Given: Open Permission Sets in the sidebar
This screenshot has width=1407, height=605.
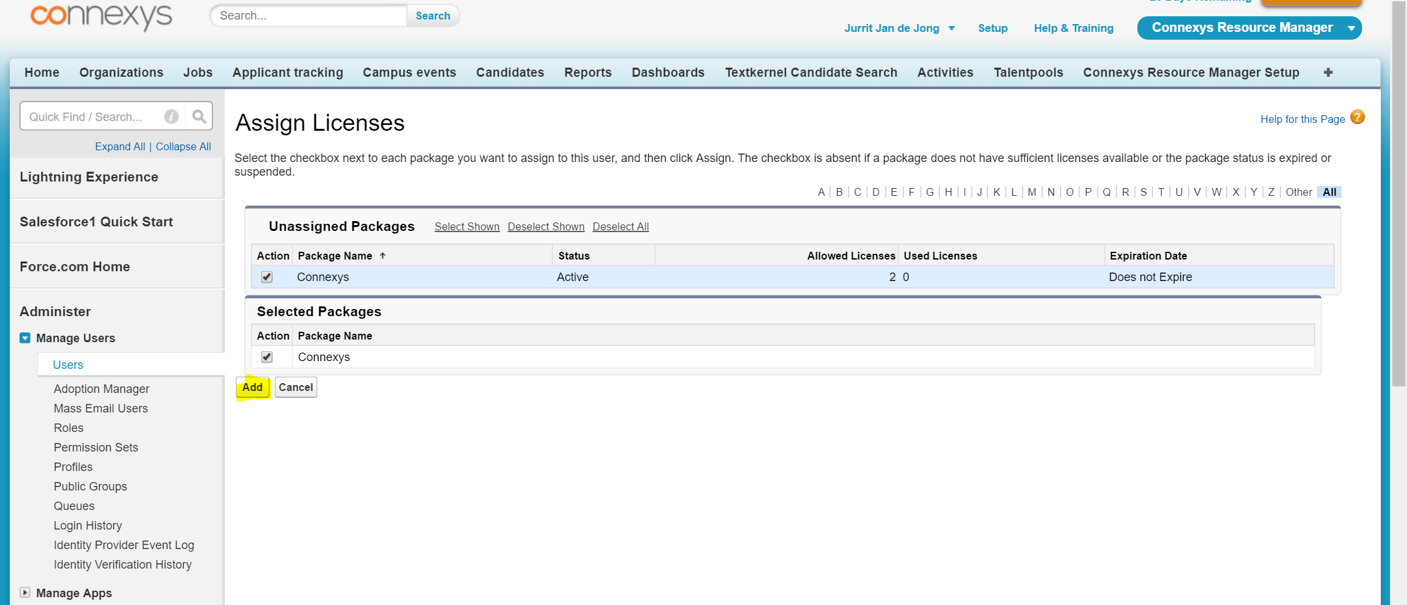Looking at the screenshot, I should 96,448.
